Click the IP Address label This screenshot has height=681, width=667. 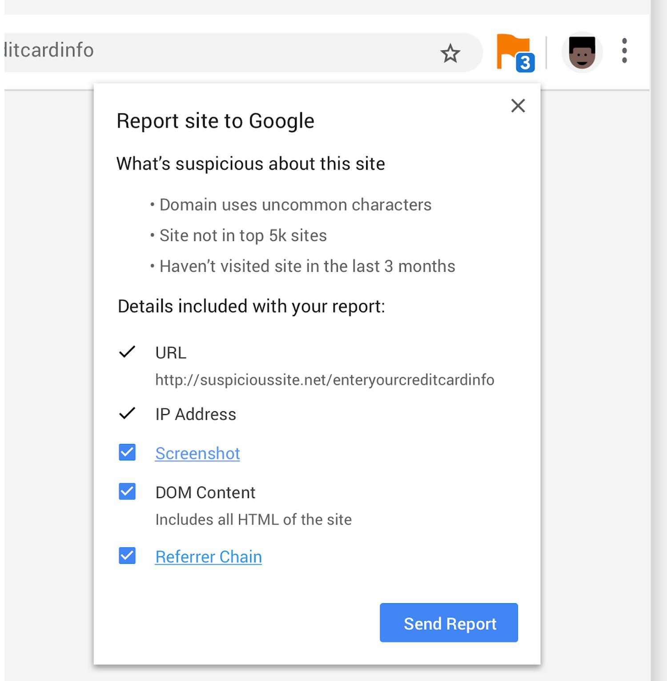pyautogui.click(x=196, y=414)
